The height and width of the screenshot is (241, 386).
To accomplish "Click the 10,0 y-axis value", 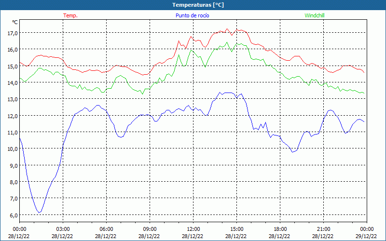I will pos(13,149).
